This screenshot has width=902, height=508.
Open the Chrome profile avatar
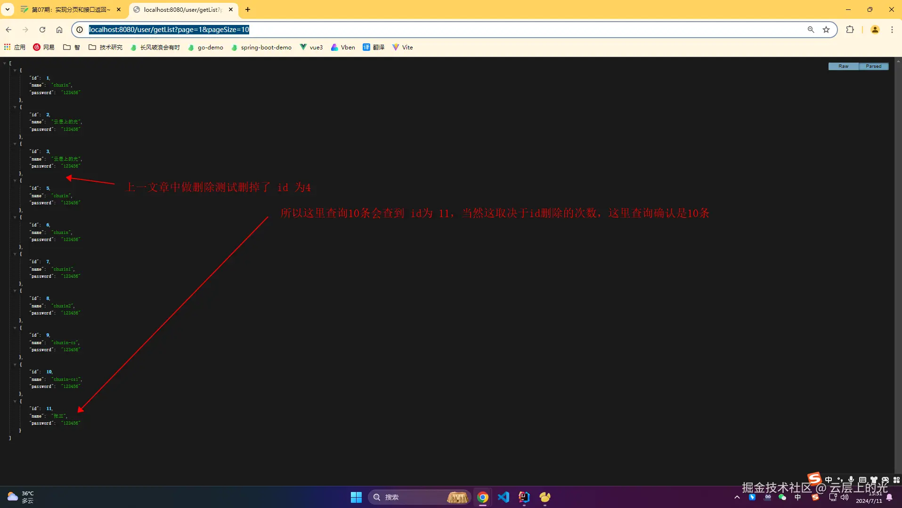(x=875, y=30)
